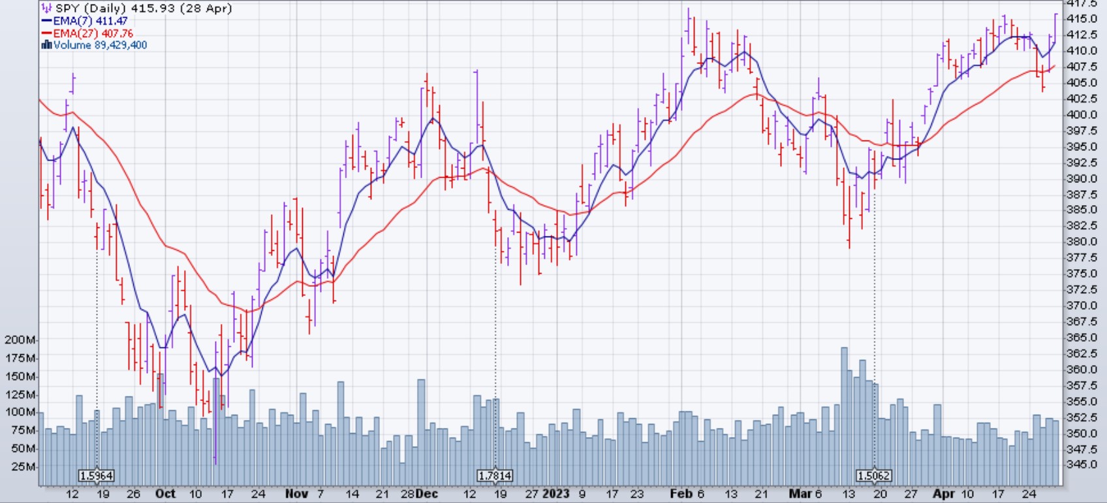This screenshot has width=1107, height=503.
Task: Click the 1.5964 marker label
Action: [96, 476]
